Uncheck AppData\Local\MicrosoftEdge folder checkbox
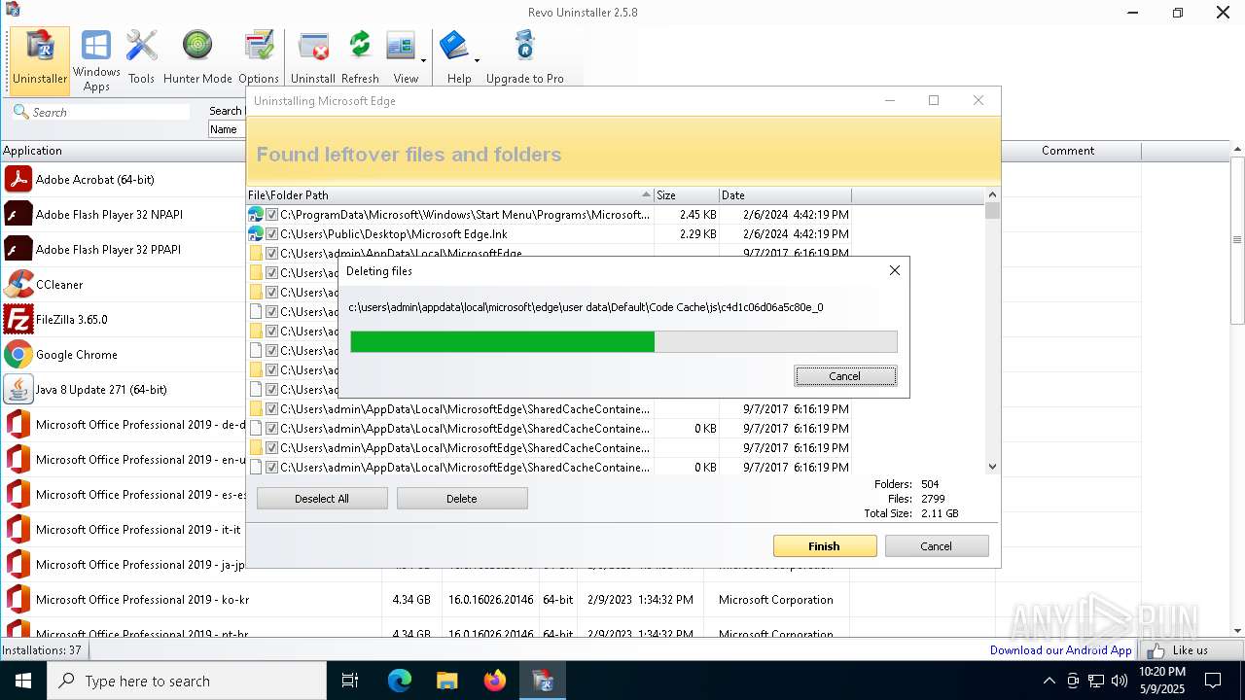1245x700 pixels. pos(272,254)
